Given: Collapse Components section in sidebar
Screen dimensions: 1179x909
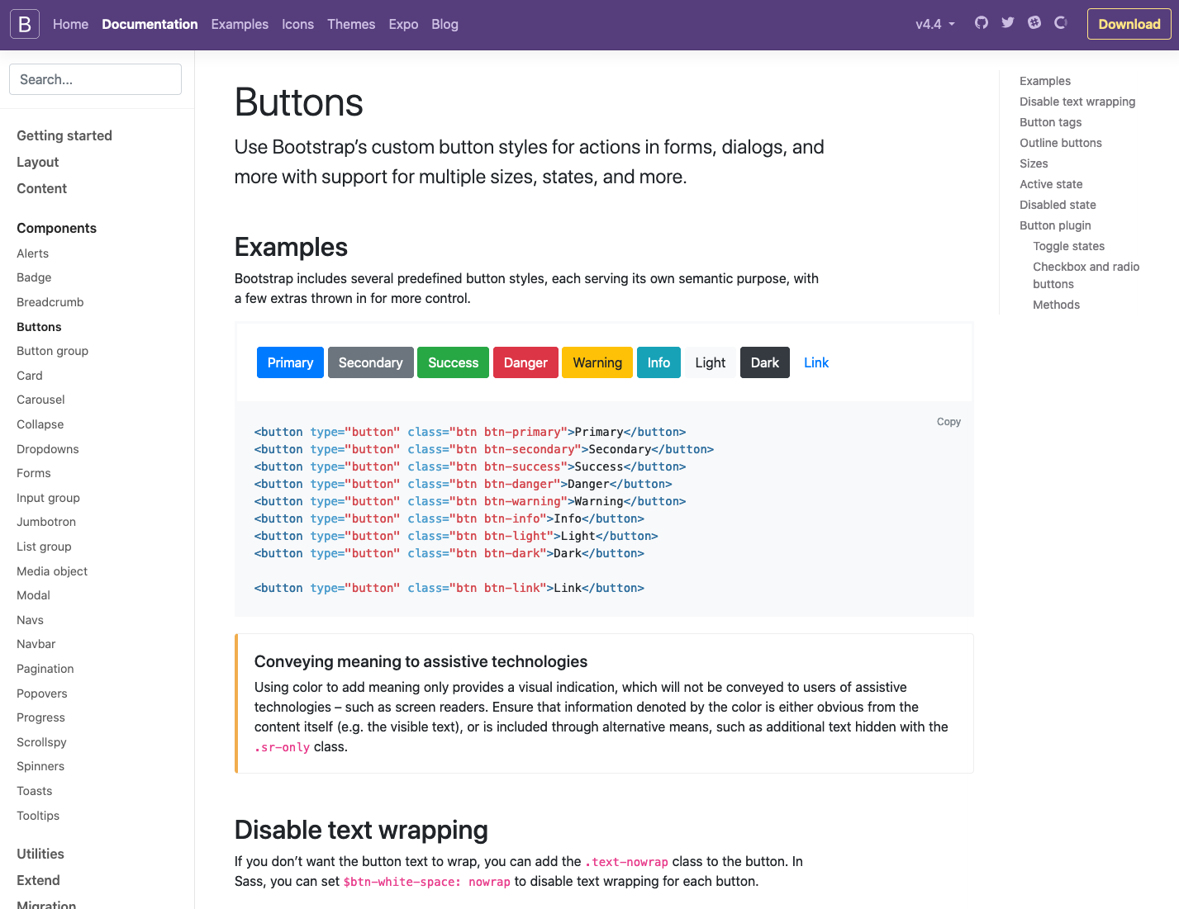Looking at the screenshot, I should [57, 228].
